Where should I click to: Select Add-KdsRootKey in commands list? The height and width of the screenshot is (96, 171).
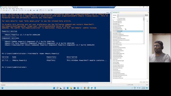click(x=116, y=63)
